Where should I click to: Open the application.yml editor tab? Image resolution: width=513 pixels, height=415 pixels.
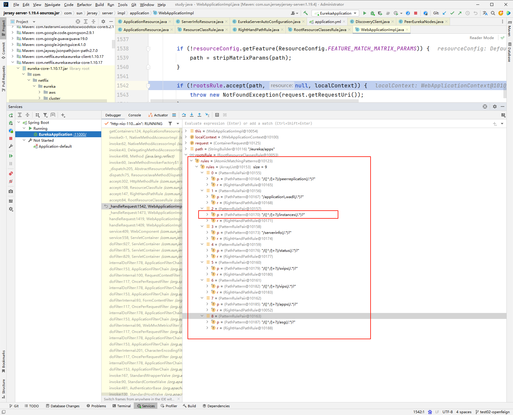point(328,21)
